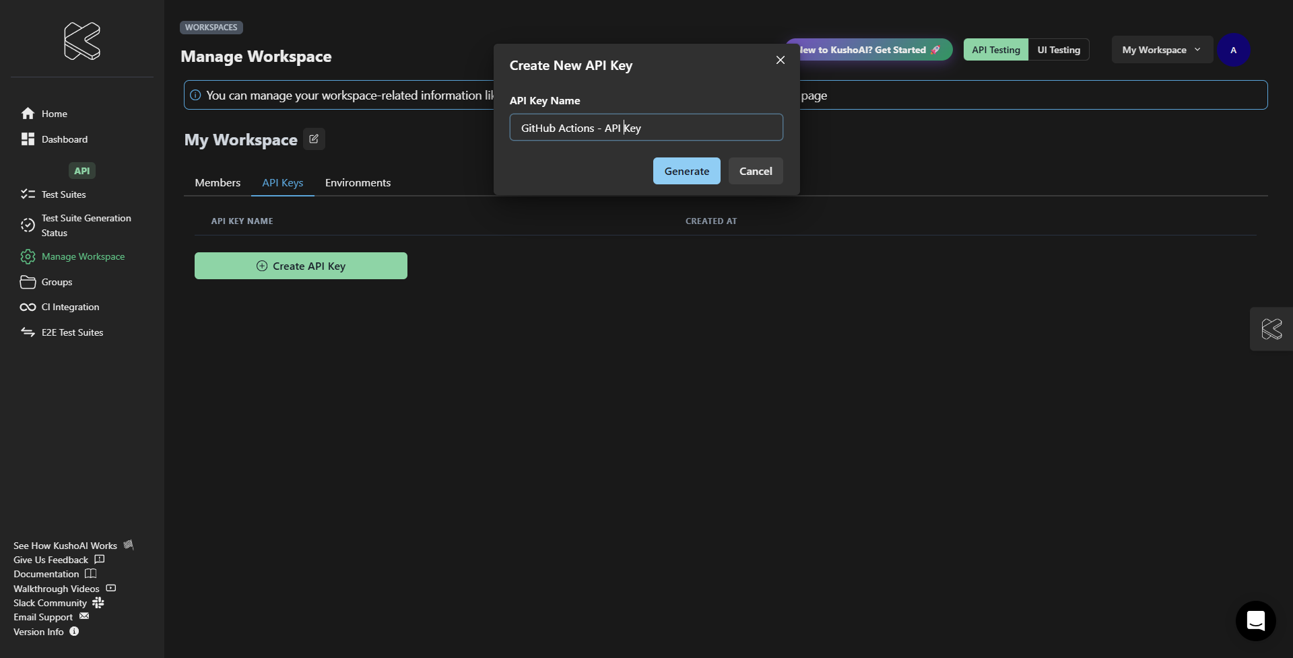Click the Create API Key button
The image size is (1293, 658).
click(301, 266)
